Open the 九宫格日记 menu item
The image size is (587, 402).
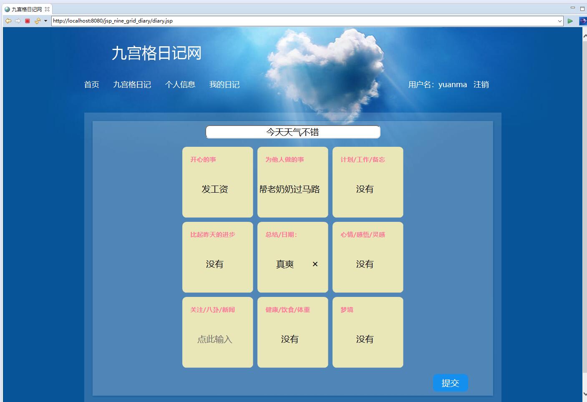tap(133, 85)
